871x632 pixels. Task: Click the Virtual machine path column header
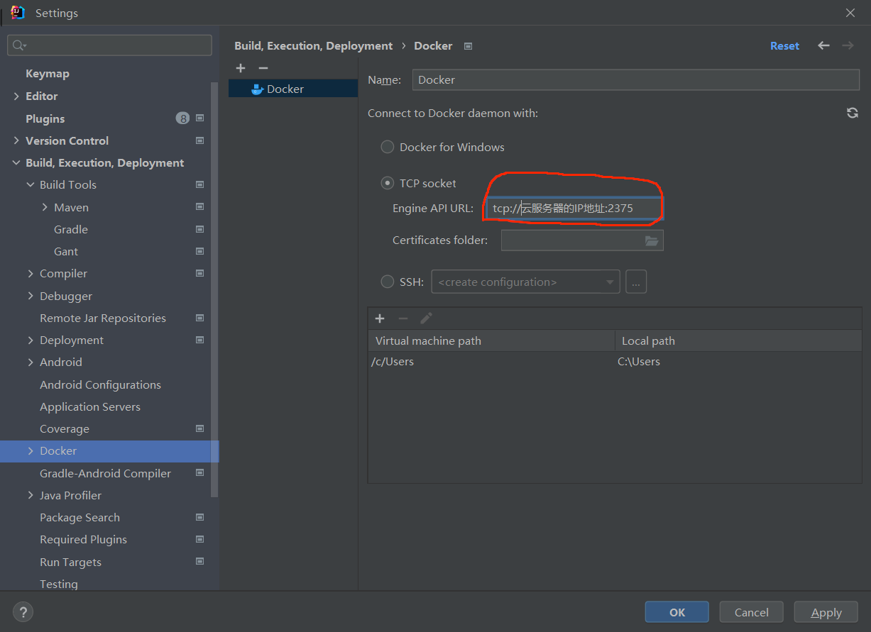(492, 340)
